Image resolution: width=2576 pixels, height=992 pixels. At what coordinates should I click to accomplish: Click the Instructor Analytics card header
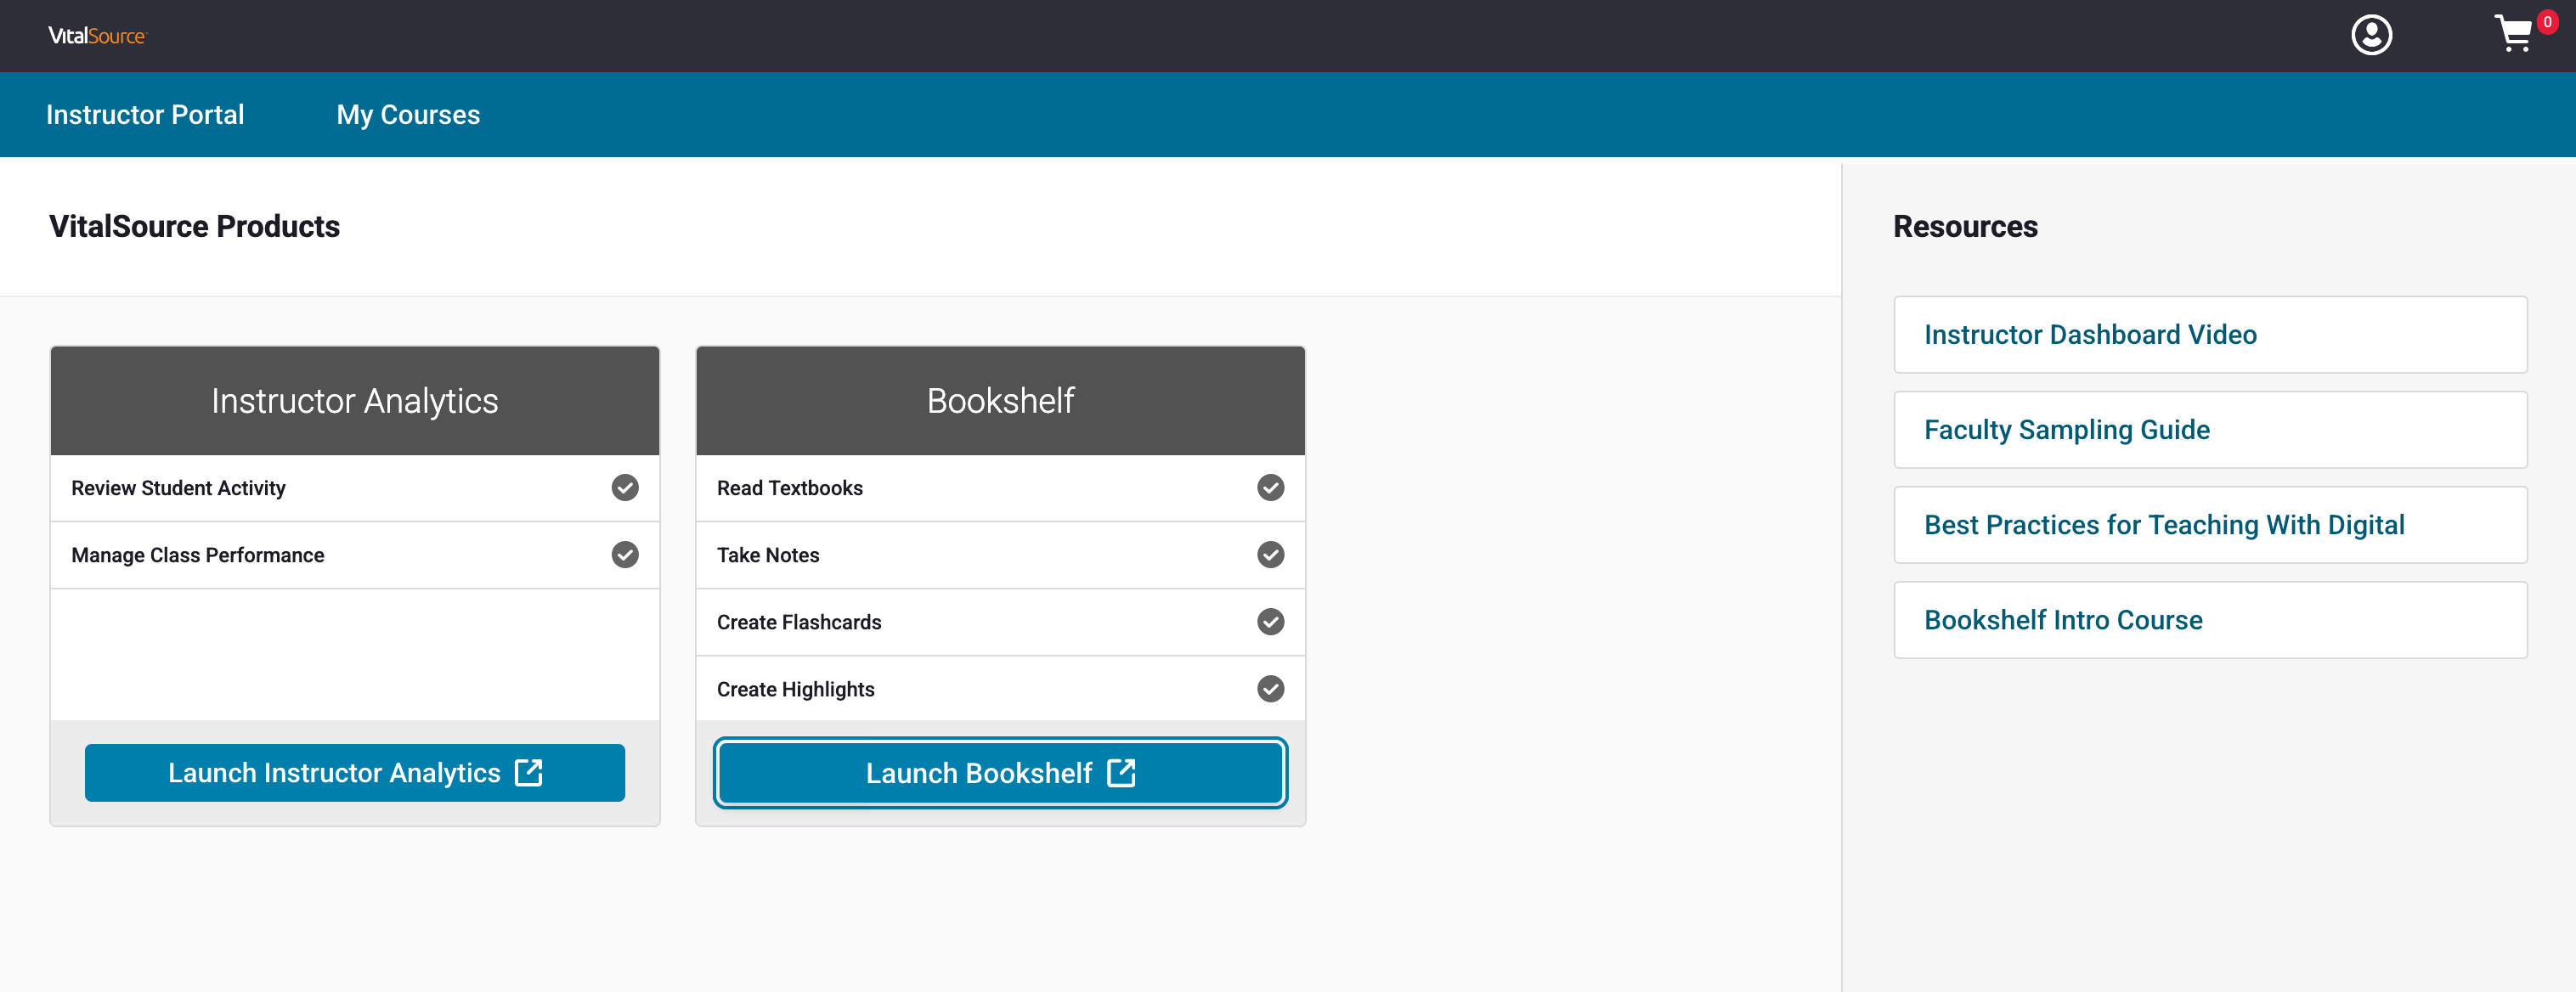click(355, 401)
